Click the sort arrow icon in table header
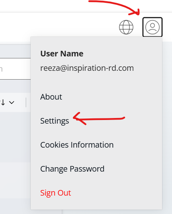The width and height of the screenshot is (172, 214). coord(2,102)
